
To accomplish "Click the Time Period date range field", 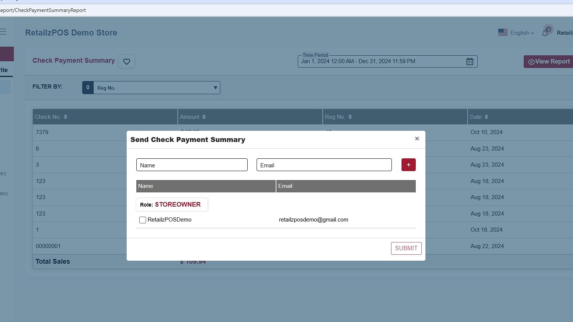I will [x=381, y=62].
